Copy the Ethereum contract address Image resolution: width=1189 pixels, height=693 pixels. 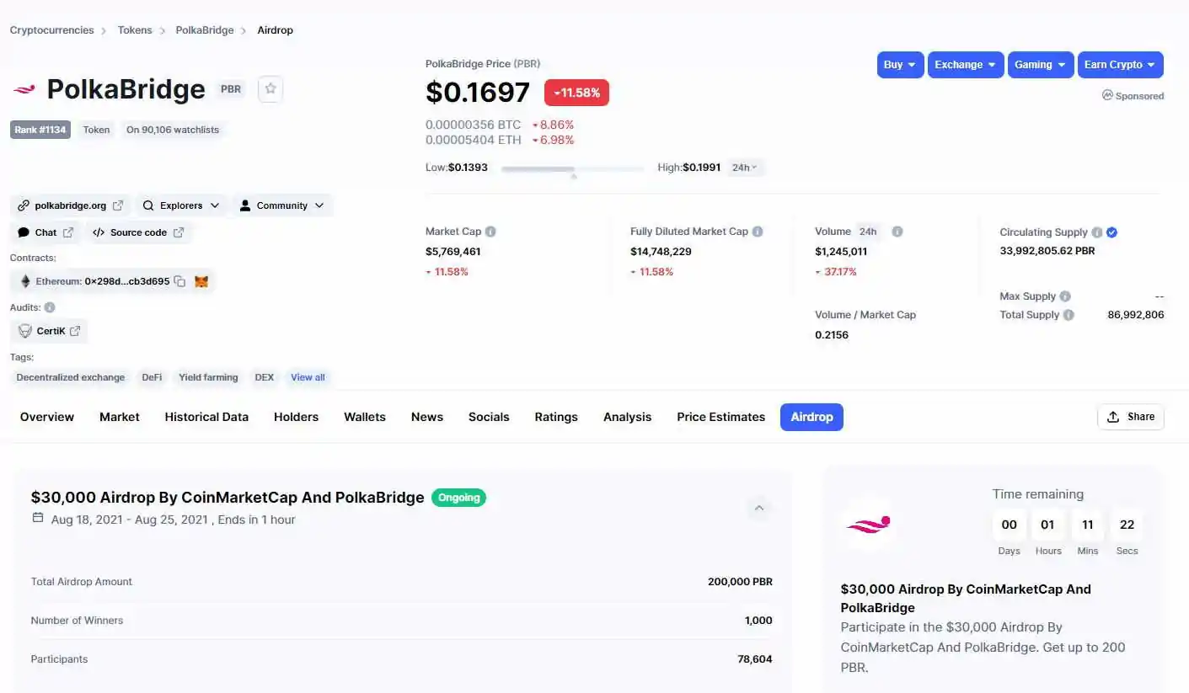click(x=179, y=281)
